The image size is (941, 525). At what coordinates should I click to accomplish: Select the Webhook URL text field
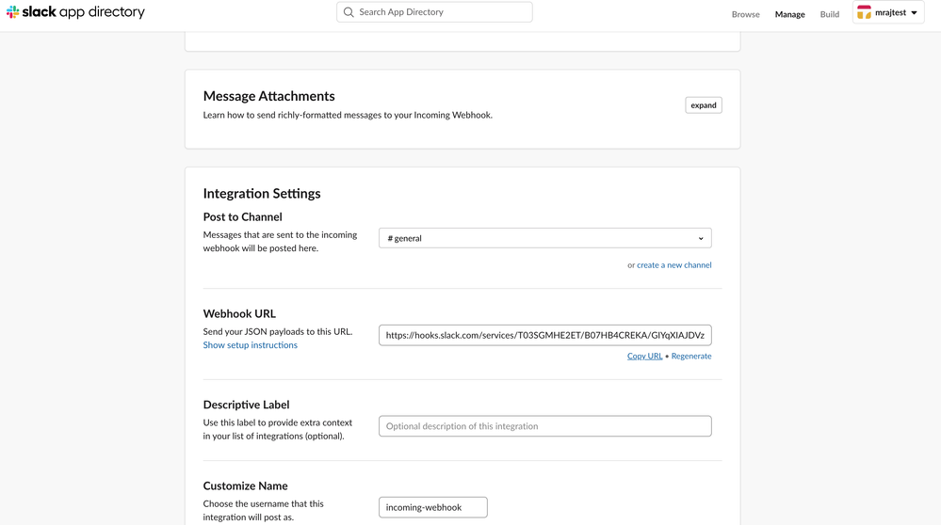tap(544, 335)
